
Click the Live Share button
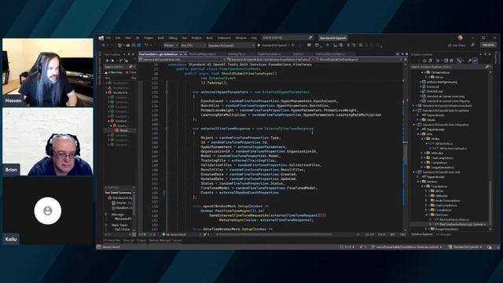457,46
